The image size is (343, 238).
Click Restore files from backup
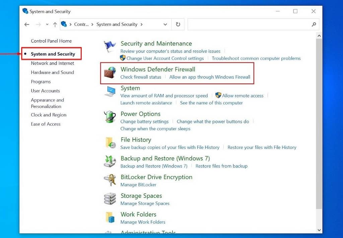[x=221, y=166]
